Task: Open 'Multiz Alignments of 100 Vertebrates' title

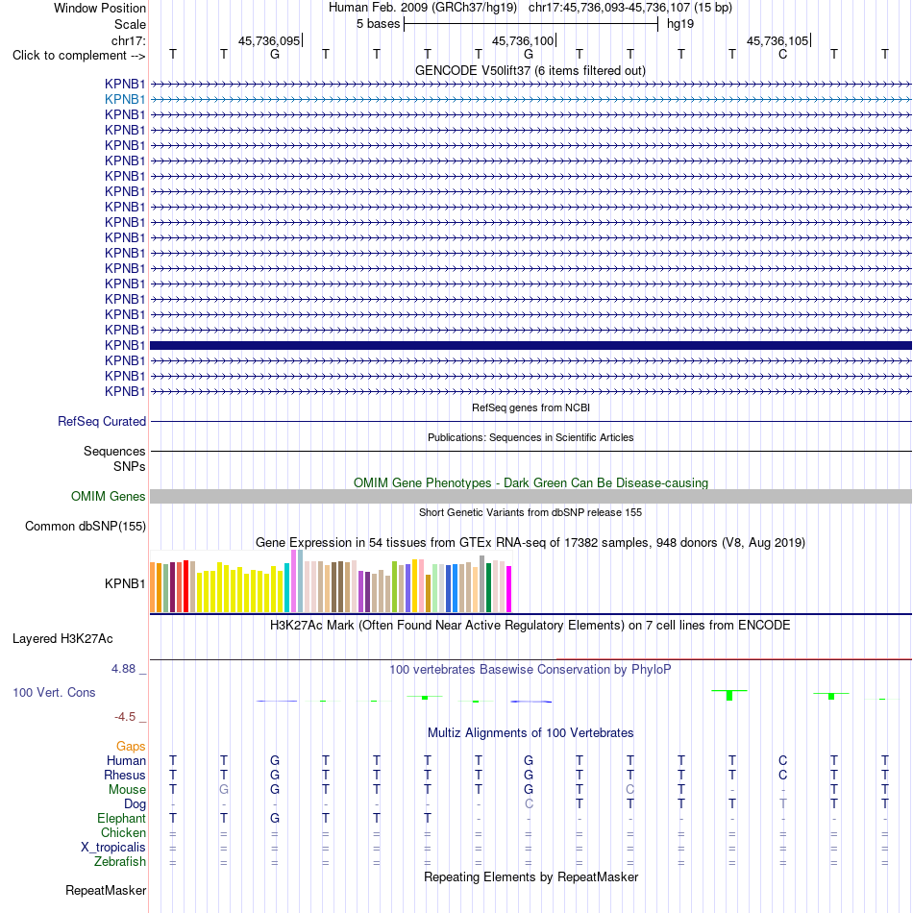Action: coord(531,732)
